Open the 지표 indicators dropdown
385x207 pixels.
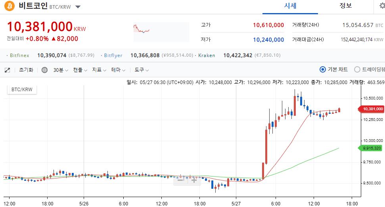pos(99,70)
